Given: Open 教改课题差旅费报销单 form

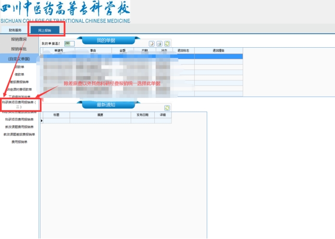Looking at the screenshot, I should 19,134.
